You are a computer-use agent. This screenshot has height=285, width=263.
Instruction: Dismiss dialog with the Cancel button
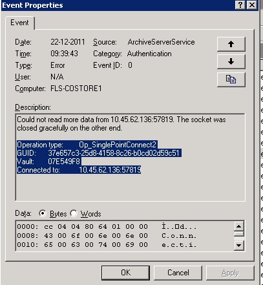tap(178, 273)
